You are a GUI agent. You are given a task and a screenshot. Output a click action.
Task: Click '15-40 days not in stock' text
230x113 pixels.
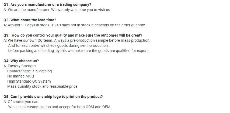point(71,25)
